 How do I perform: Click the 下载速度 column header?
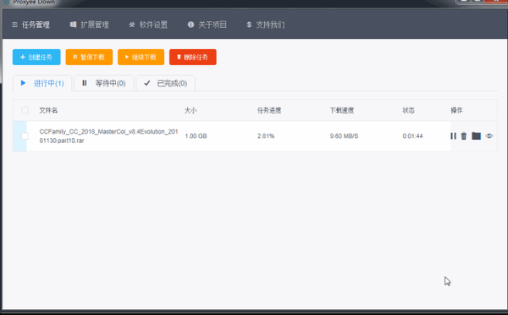pyautogui.click(x=342, y=111)
